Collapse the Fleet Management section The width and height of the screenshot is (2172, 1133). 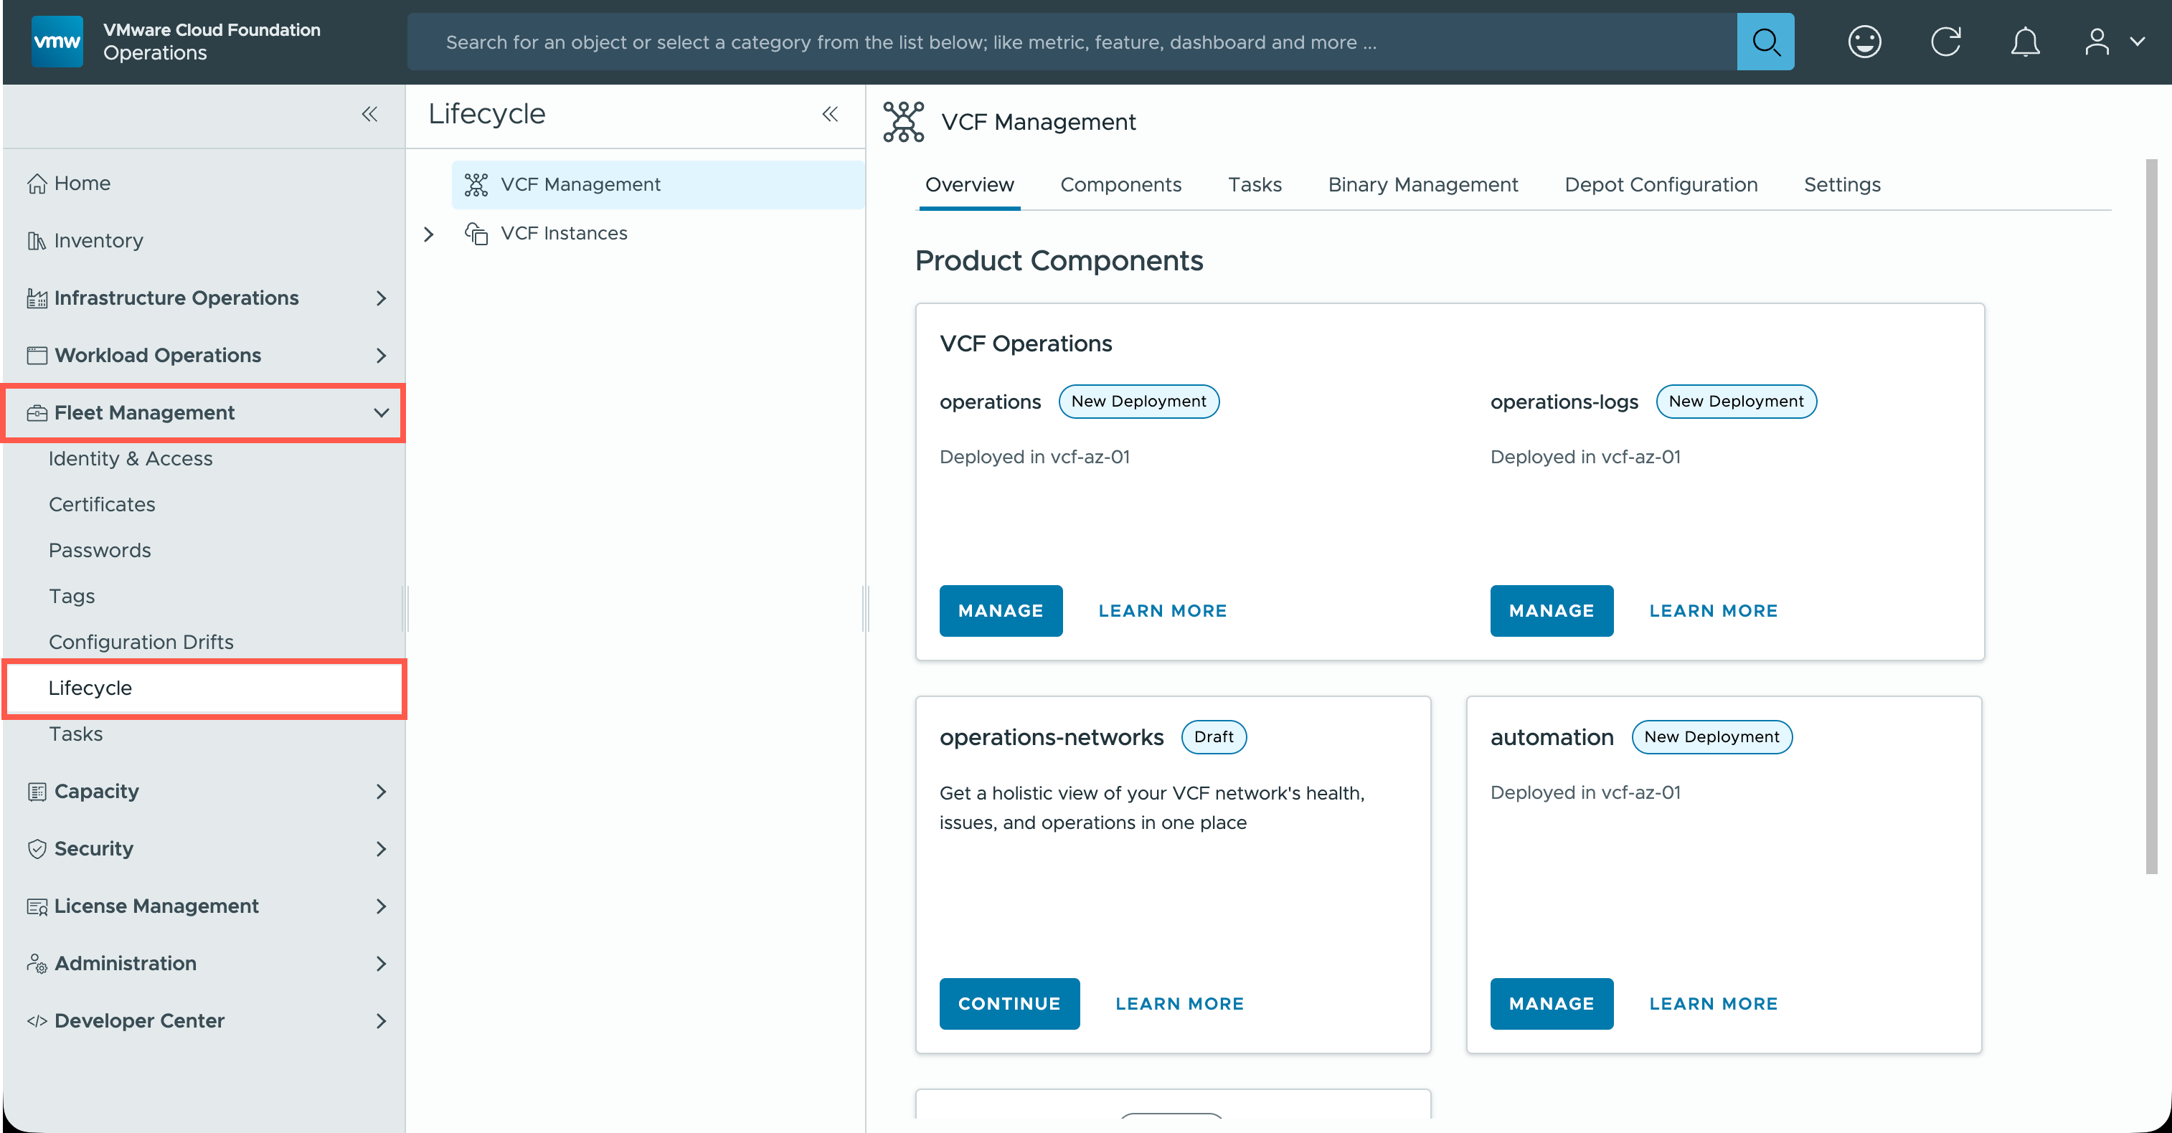380,412
